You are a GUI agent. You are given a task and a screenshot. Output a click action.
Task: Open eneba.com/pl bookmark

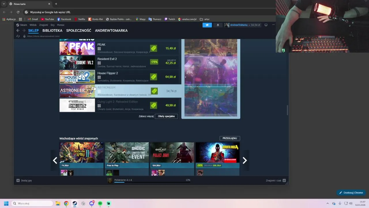[x=187, y=19]
